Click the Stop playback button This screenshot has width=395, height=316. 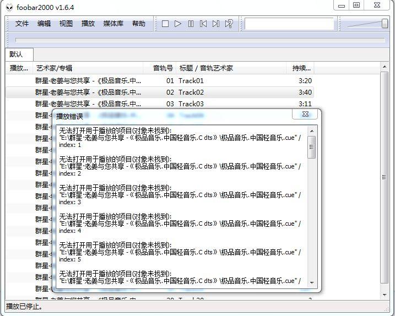[x=165, y=24]
